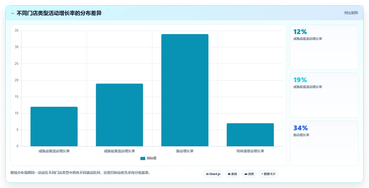The width and height of the screenshot is (369, 188).
Task: Click y-axis tick label 20
Action: tap(16, 80)
